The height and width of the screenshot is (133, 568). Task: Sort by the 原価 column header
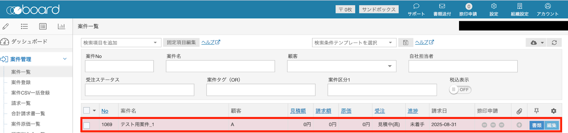click(x=346, y=111)
